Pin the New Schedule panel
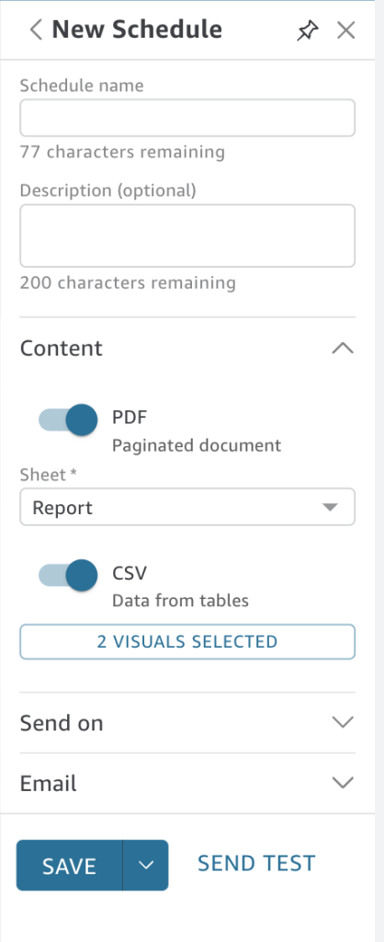The height and width of the screenshot is (942, 384). coord(307,30)
